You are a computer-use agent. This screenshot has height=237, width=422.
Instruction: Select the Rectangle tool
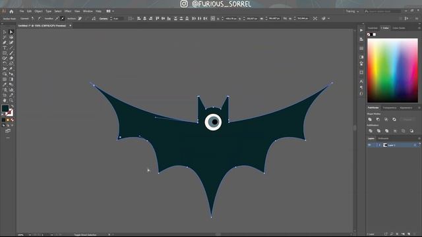[5, 53]
